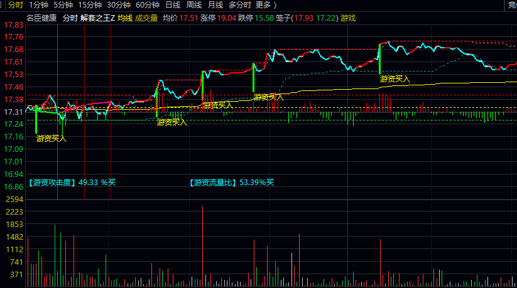
Task: Expand the 更多 period options
Action: pyautogui.click(x=266, y=5)
